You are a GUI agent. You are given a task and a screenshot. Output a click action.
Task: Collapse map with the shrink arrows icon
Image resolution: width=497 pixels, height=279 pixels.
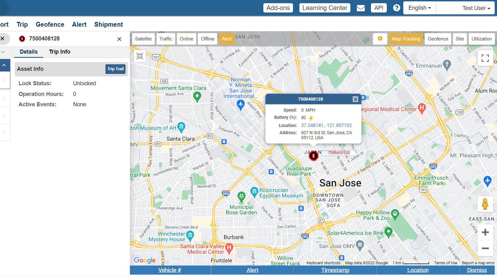tap(140, 56)
